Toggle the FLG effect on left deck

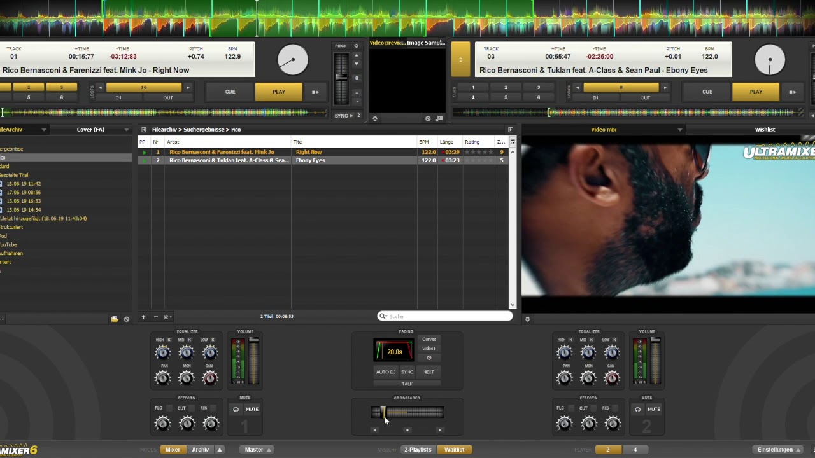[159, 408]
